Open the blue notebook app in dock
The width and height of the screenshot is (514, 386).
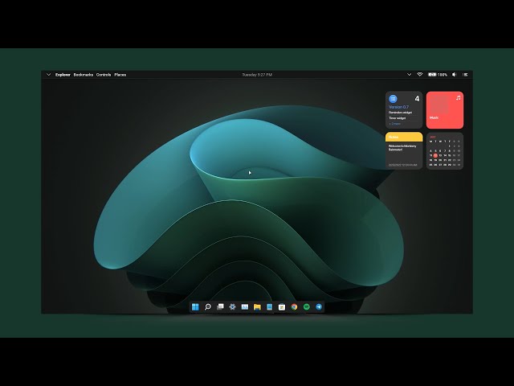coord(270,307)
